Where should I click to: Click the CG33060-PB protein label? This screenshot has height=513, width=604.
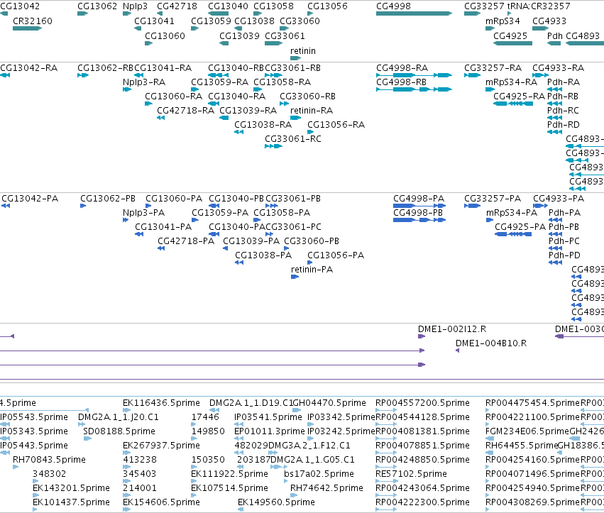click(312, 241)
